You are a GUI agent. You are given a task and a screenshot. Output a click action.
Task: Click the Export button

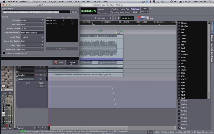click(72, 63)
